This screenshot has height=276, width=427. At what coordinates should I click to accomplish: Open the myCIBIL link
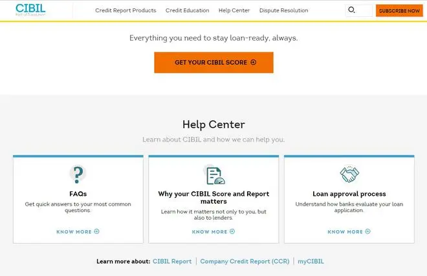pos(311,261)
